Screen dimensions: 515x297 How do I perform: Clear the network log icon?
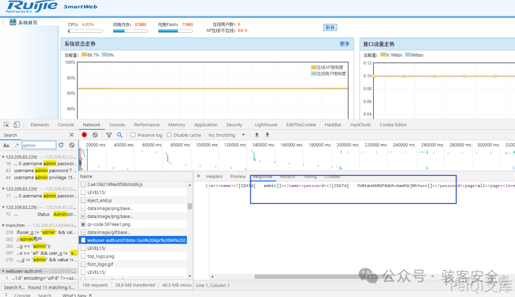pyautogui.click(x=95, y=135)
